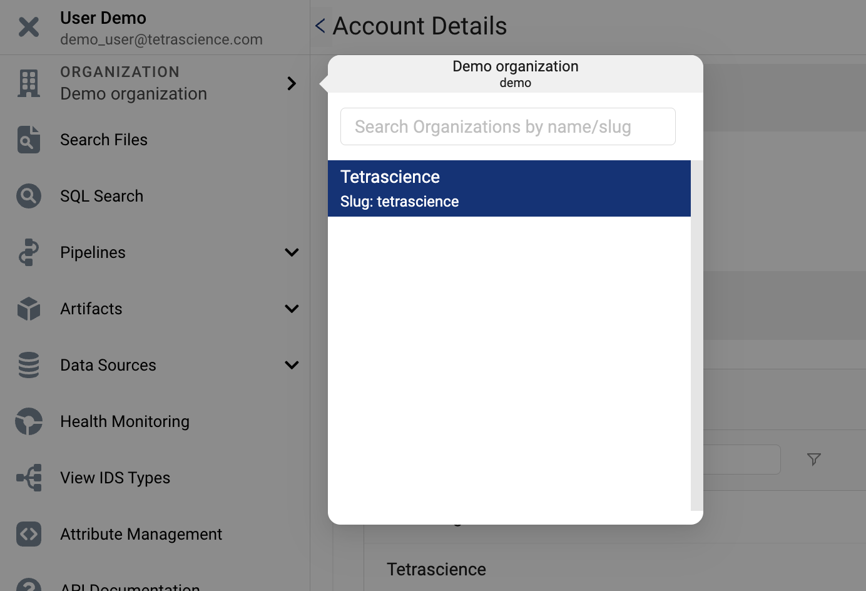Focus the Search Organizations input field
This screenshot has height=591, width=866.
tap(508, 126)
